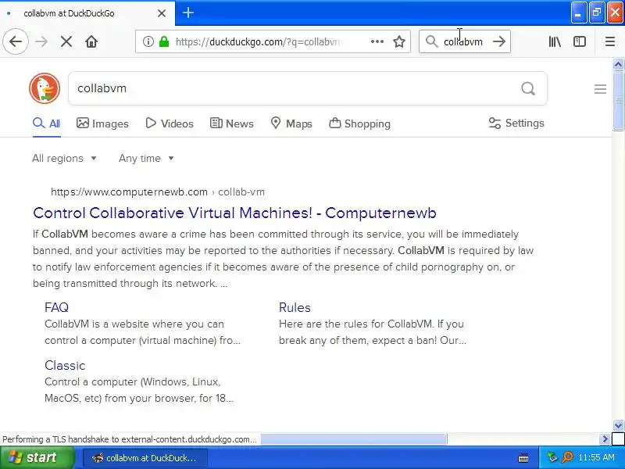The width and height of the screenshot is (625, 469).
Task: Click the DuckDuckGo search magnifier button
Action: click(x=528, y=88)
